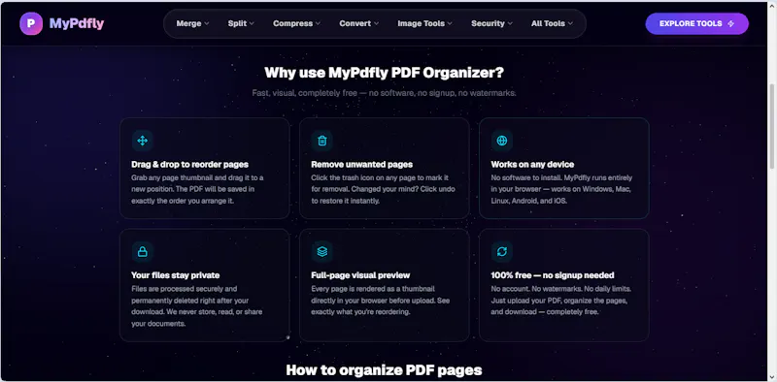
Task: Click the description starting 'Grab any page thumbnail'
Action: pos(198,189)
